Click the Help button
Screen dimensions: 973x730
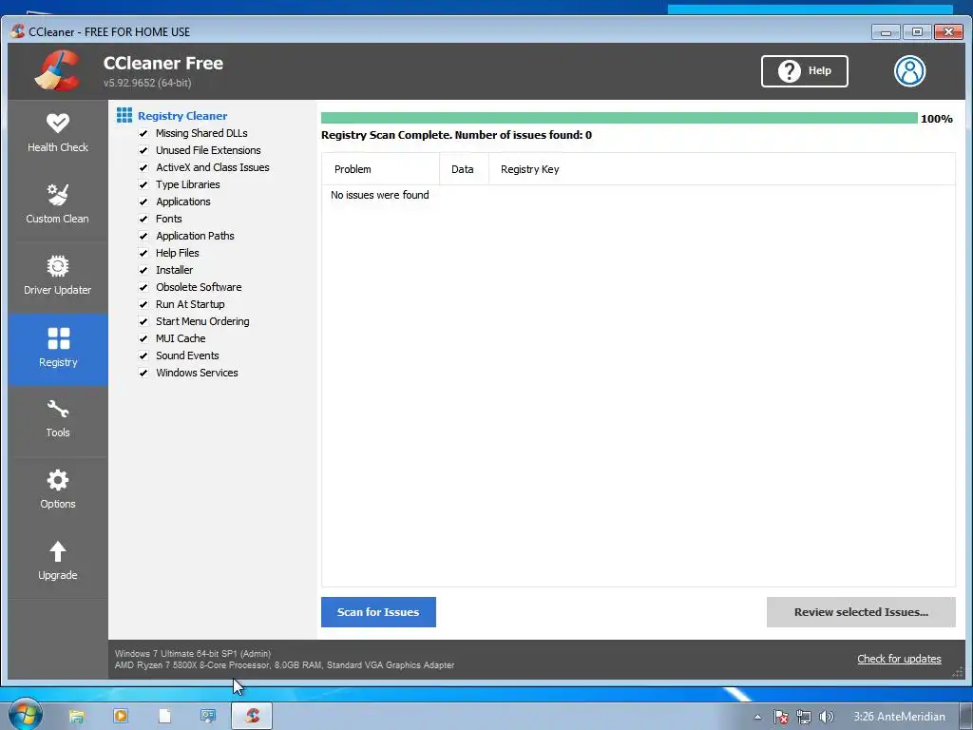point(804,70)
